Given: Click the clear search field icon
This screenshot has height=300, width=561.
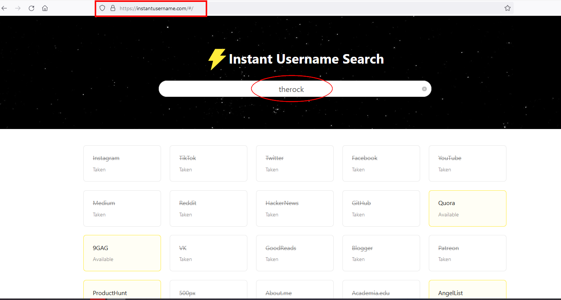Looking at the screenshot, I should (424, 89).
